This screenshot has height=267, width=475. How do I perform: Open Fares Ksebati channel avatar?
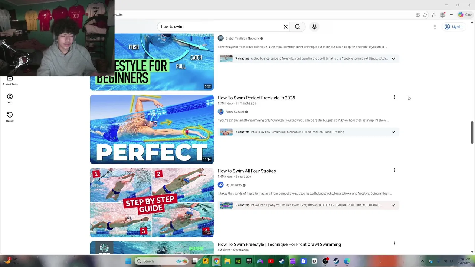[x=220, y=112]
